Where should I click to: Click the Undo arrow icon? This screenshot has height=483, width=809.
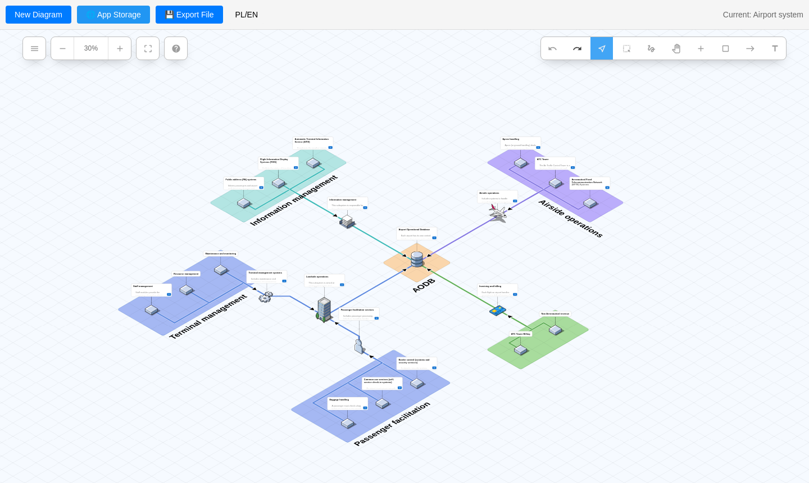pyautogui.click(x=552, y=49)
